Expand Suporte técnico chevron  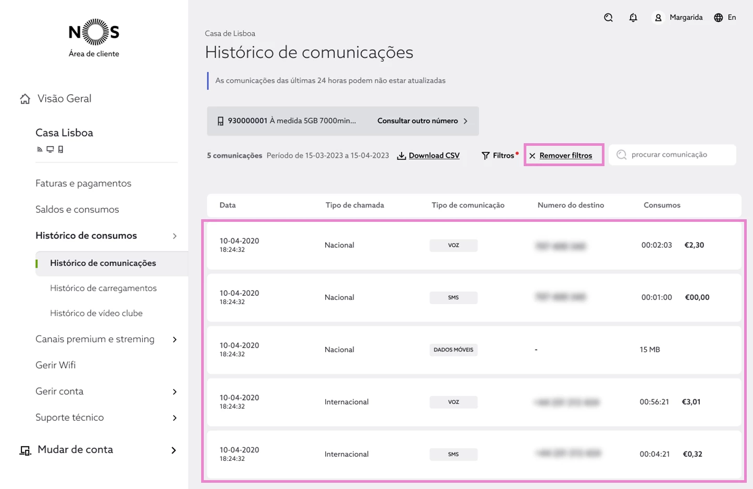click(x=175, y=418)
